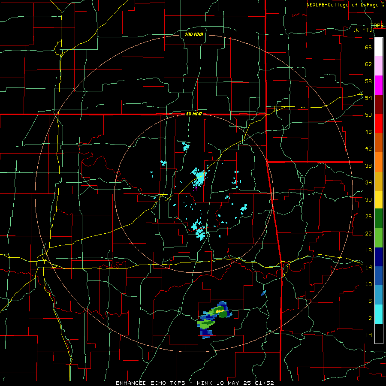Pick the light orange legend swatch
The image size is (386, 386).
click(x=379, y=162)
